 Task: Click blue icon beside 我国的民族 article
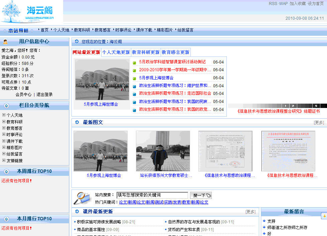point(135,102)
